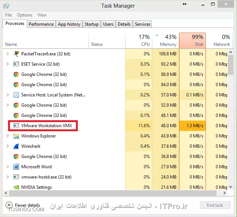
Task: Select the Processes tab
Action: tap(15, 23)
